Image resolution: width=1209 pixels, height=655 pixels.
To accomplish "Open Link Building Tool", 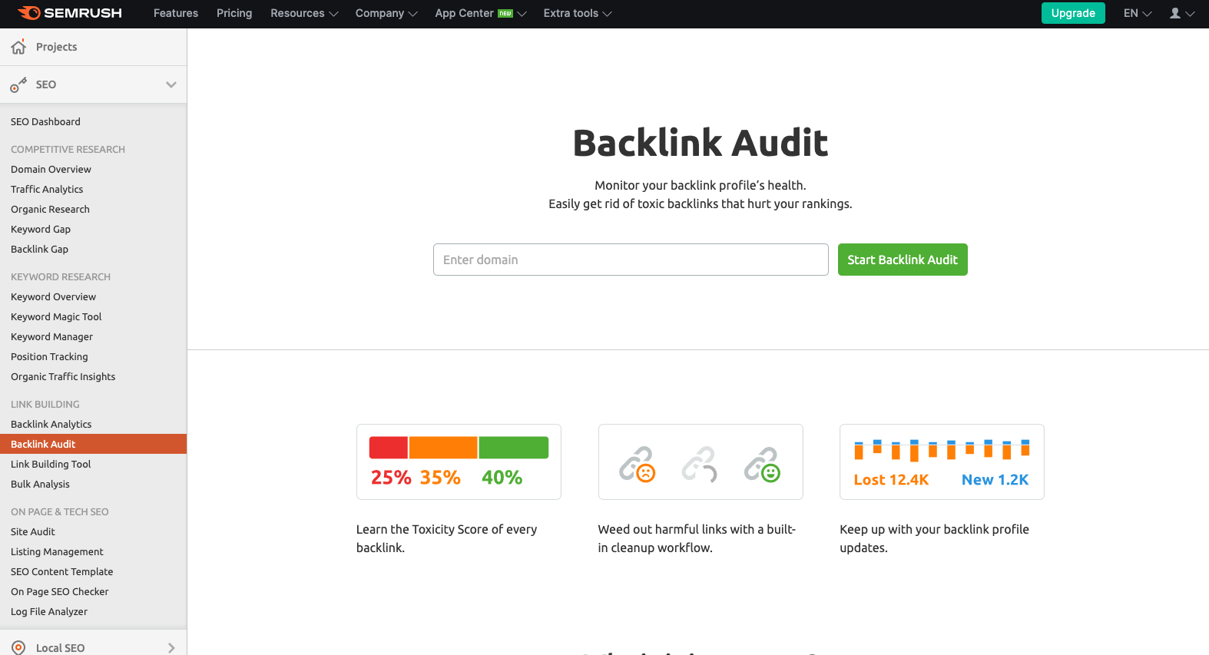I will pyautogui.click(x=51, y=464).
